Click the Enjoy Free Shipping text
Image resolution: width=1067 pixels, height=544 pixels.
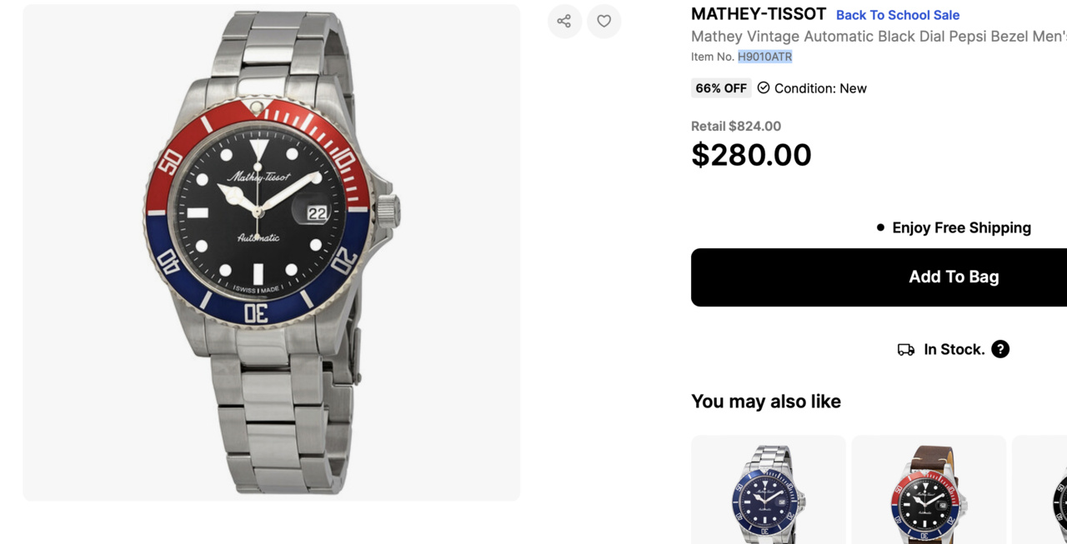(960, 227)
